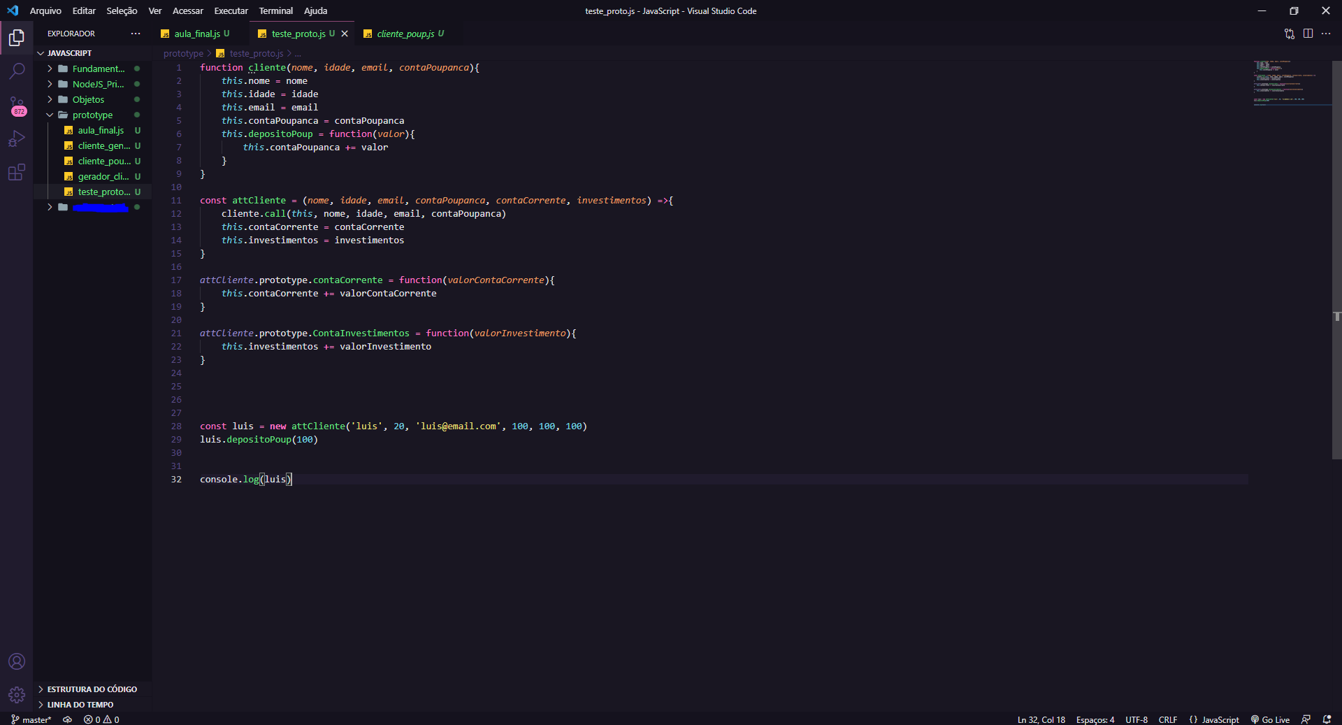
Task: Split the editor to the right
Action: click(1308, 34)
